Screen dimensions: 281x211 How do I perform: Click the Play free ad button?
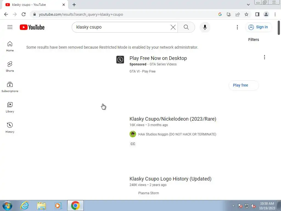click(244, 85)
